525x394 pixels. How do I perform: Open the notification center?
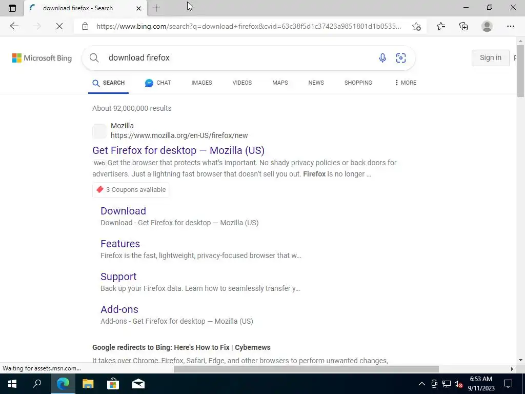pos(508,384)
